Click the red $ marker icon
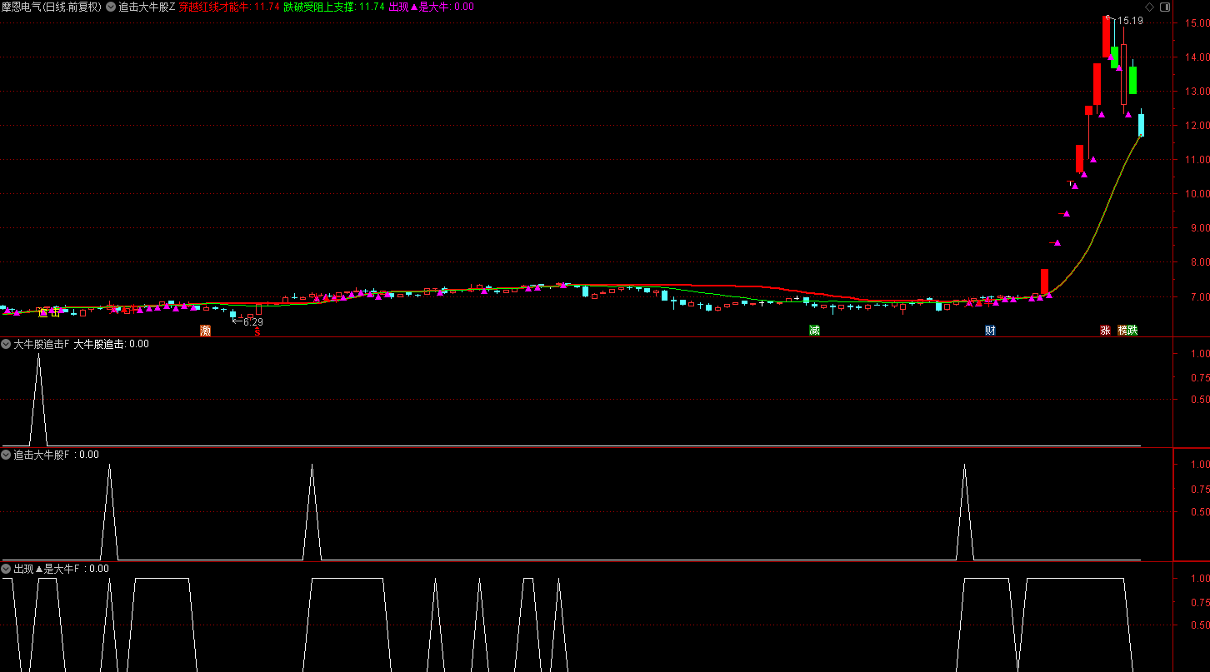 point(257,331)
